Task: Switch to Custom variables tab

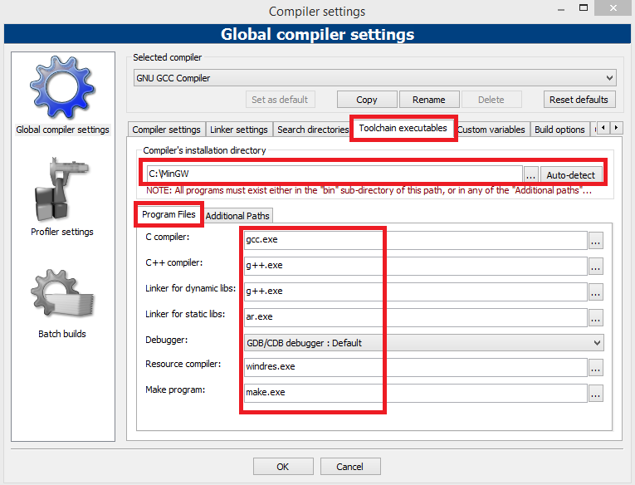Action: tap(491, 130)
